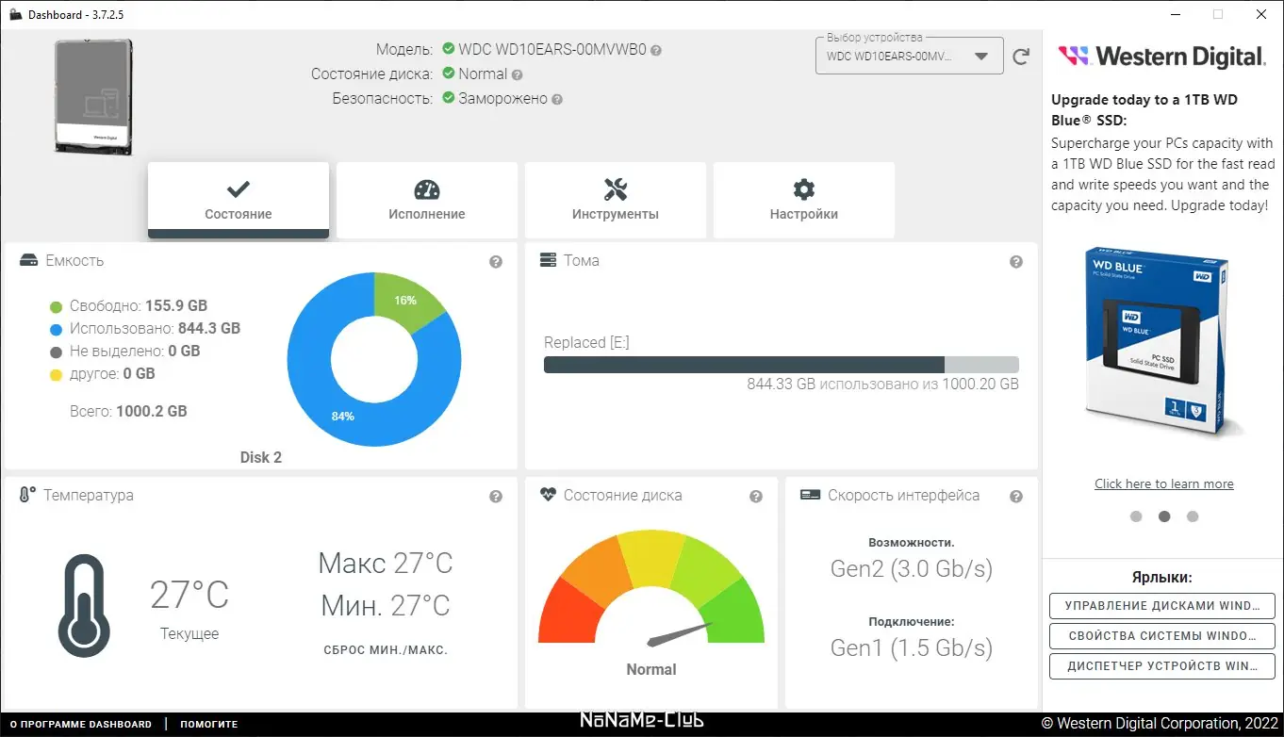Click the heartbeat icon beside Состояние диска
The image size is (1284, 737).
548,495
